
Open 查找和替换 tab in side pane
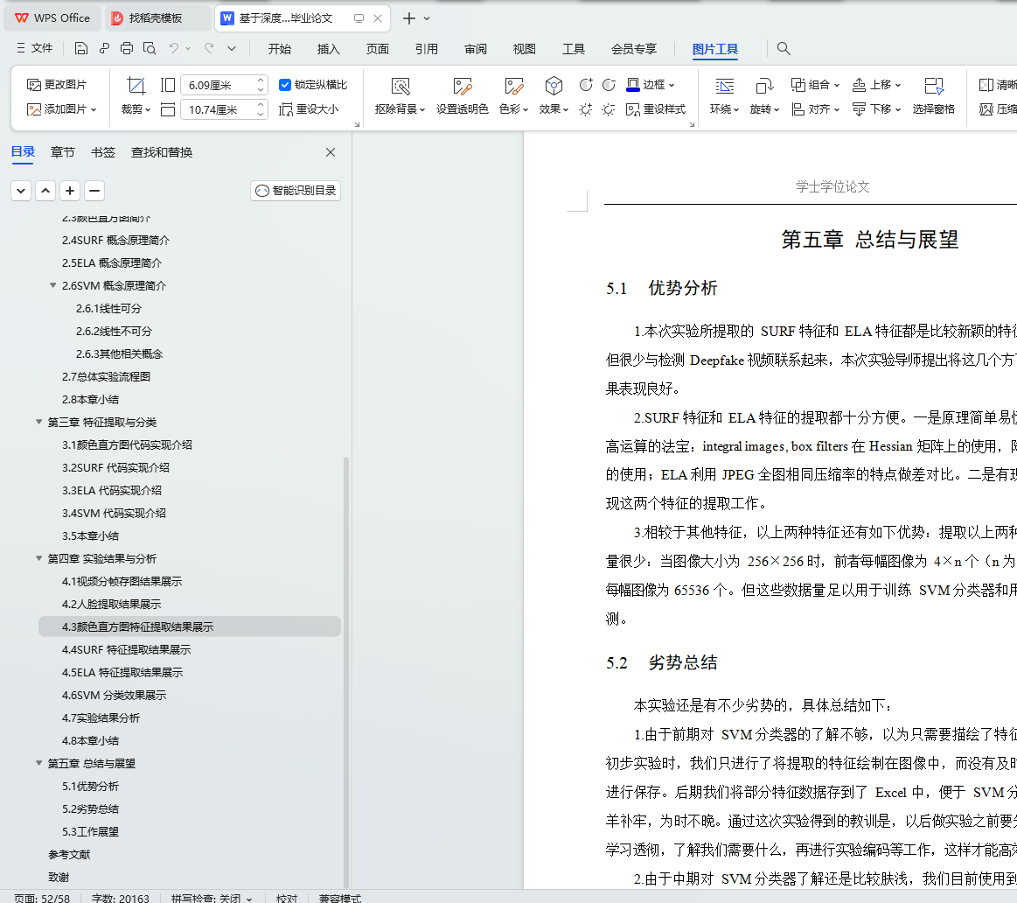(x=162, y=152)
